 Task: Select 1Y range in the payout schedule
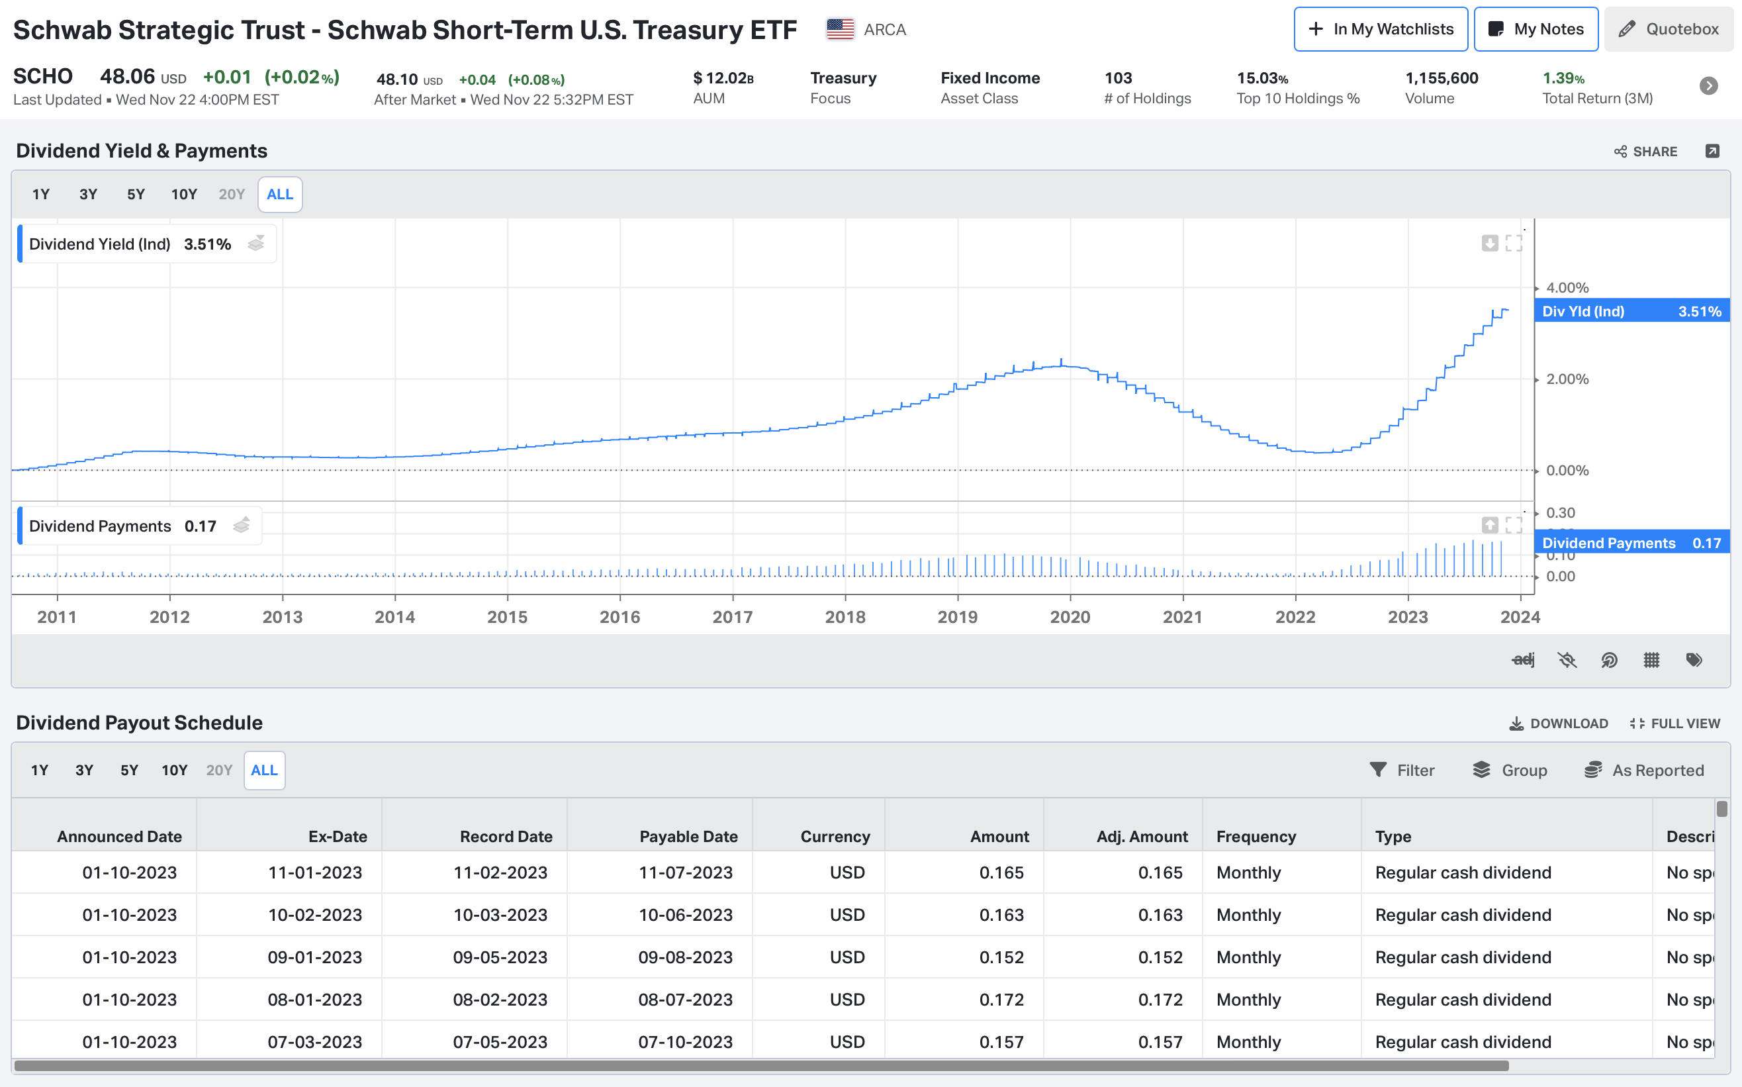40,770
